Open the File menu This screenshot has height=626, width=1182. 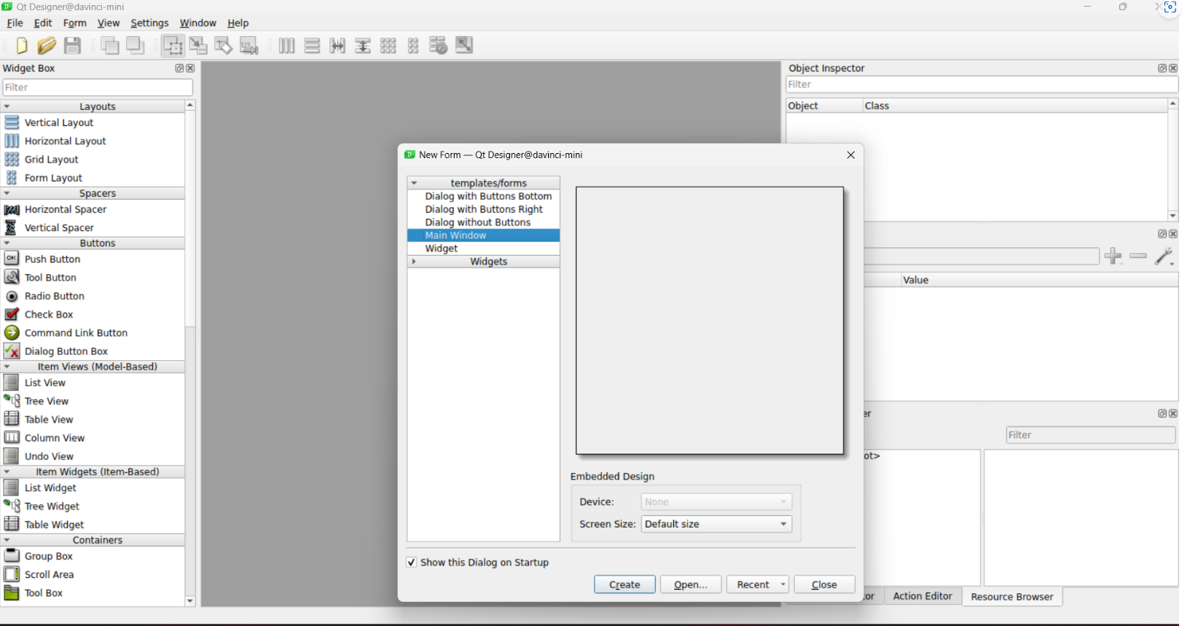(15, 23)
